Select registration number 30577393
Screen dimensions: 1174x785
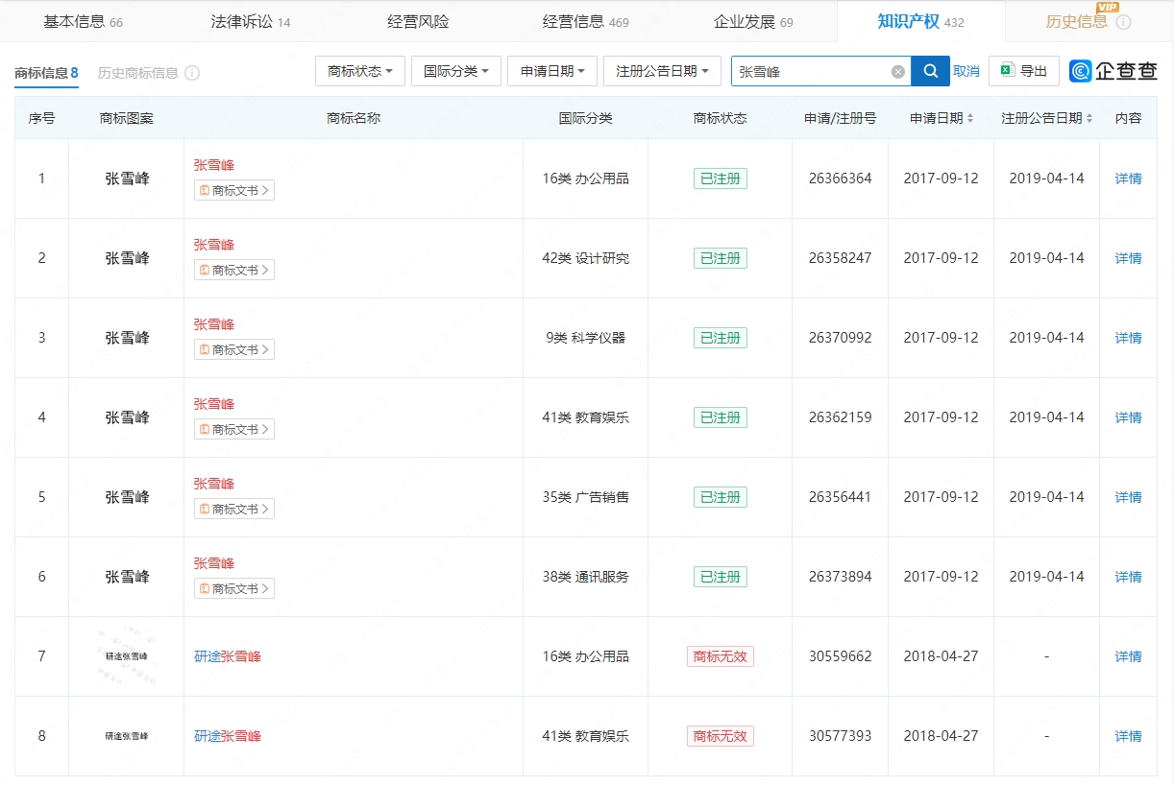click(841, 736)
